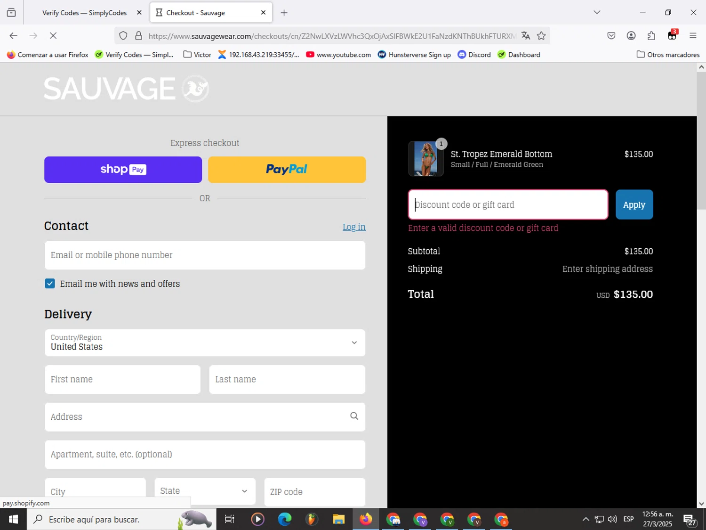The height and width of the screenshot is (530, 706).
Task: Focus the Address field
Action: [x=205, y=417]
